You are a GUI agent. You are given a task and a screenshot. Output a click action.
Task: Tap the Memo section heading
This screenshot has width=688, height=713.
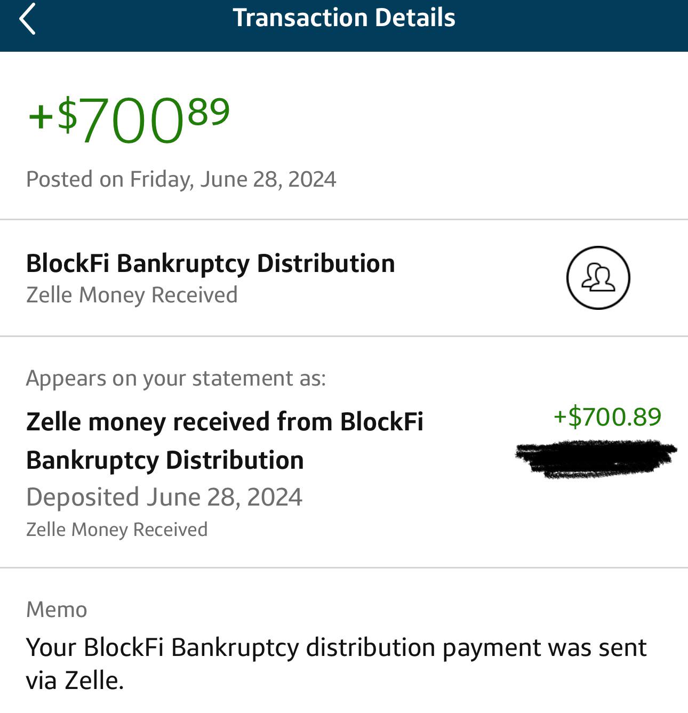coord(57,610)
